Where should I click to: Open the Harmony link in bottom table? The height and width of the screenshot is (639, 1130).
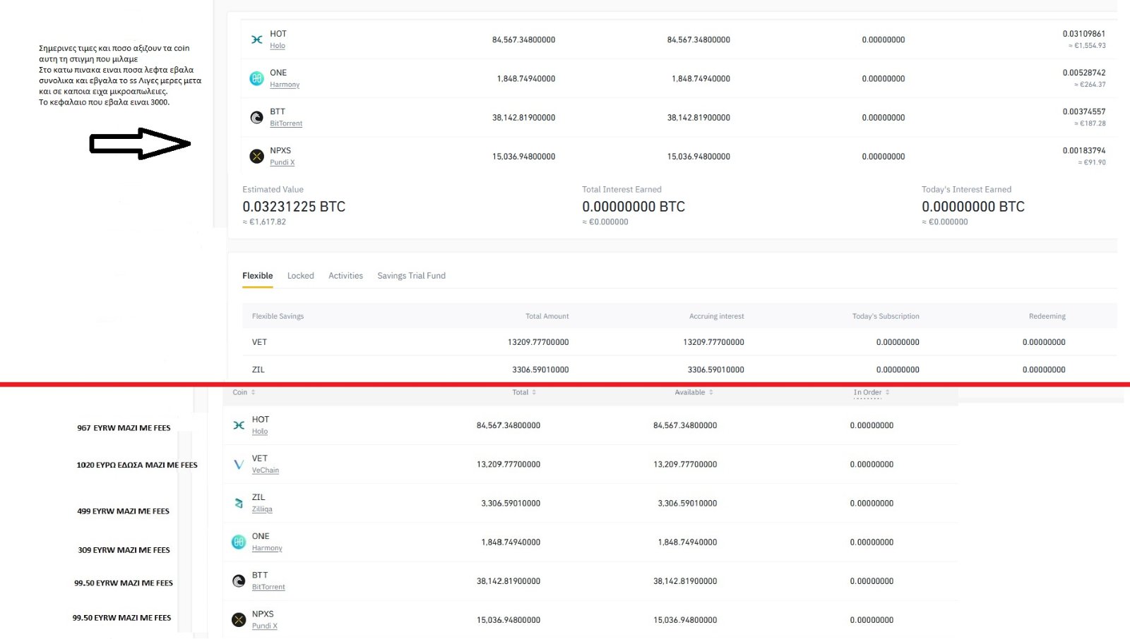tap(267, 548)
